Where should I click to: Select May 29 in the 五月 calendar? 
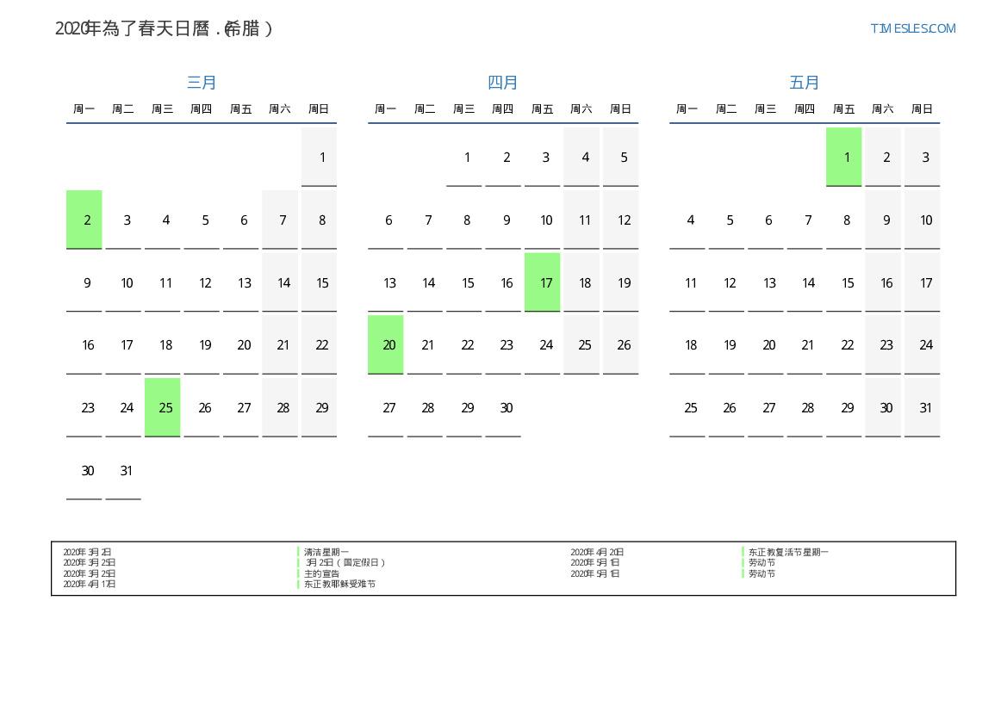point(844,408)
